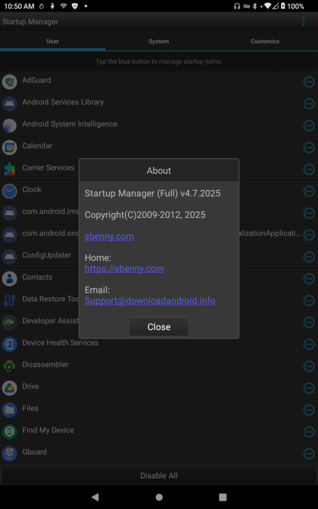The width and height of the screenshot is (318, 509).
Task: Disable Android Services Library startup button
Action: (x=309, y=104)
